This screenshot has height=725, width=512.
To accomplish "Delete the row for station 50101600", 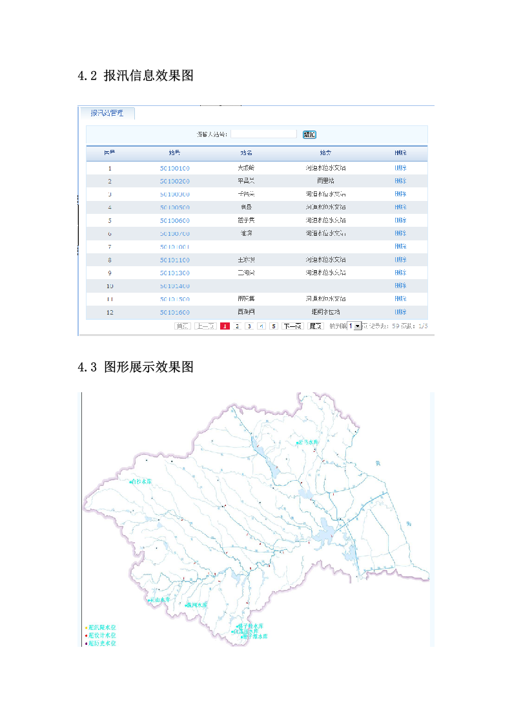I will (x=401, y=312).
